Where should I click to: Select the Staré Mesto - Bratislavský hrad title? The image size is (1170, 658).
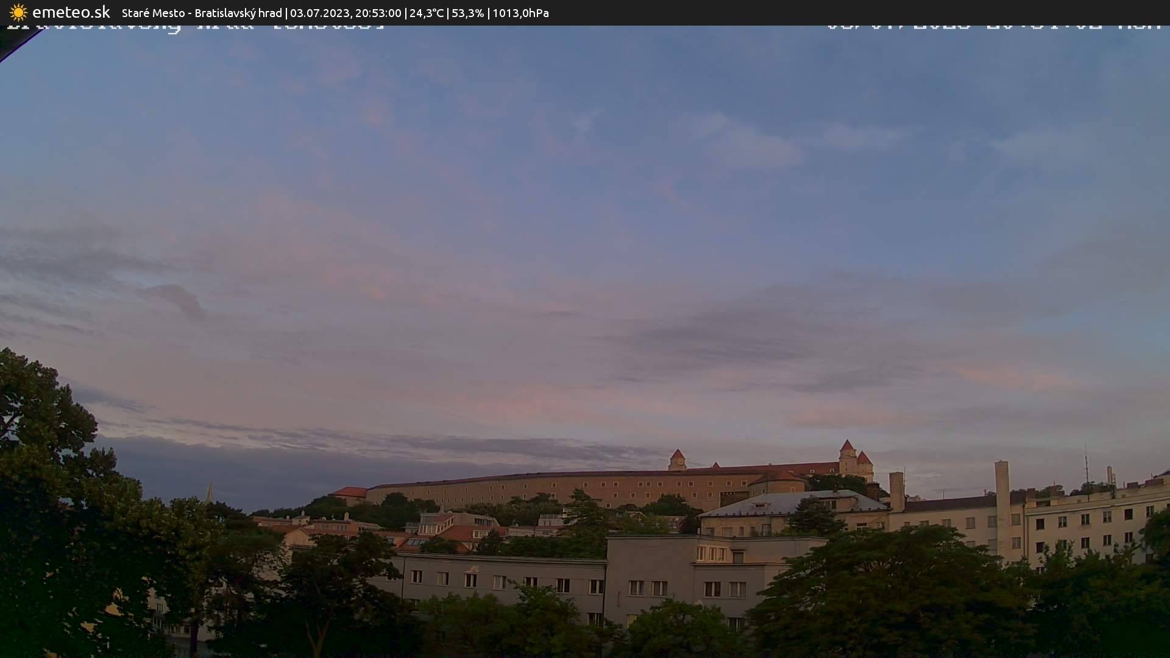(202, 13)
